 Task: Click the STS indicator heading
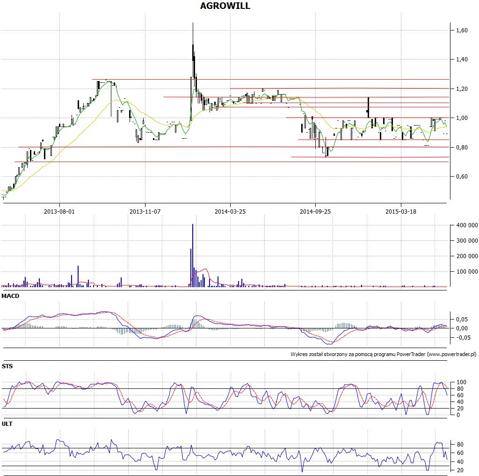pyautogui.click(x=7, y=366)
